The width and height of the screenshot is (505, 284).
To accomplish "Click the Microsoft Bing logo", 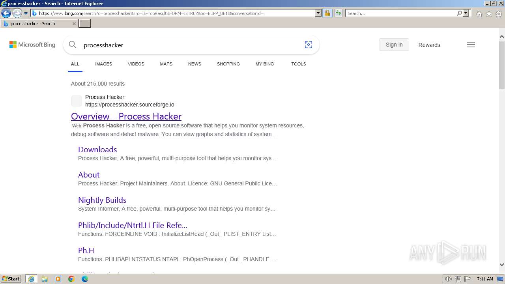I will [32, 45].
